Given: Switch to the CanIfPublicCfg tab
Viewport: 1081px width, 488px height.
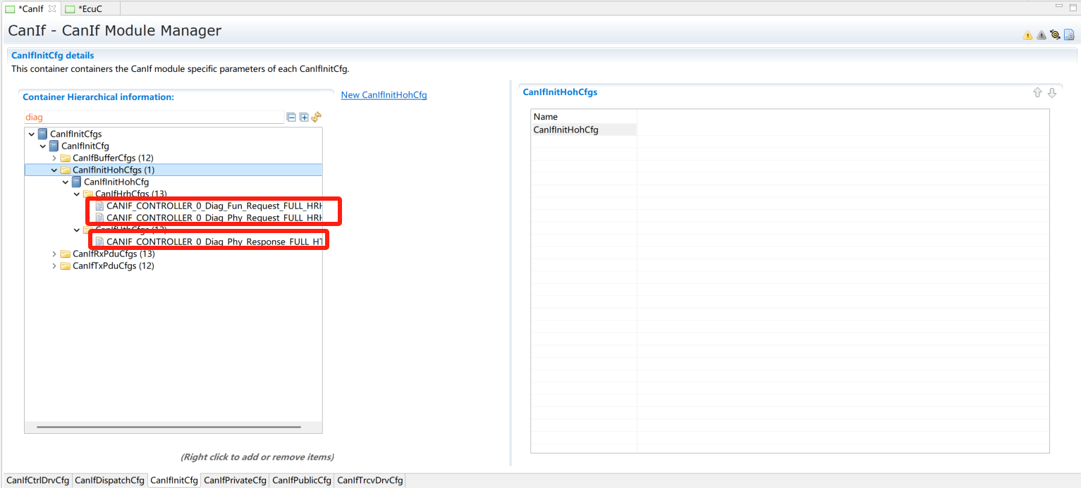Looking at the screenshot, I should [x=301, y=480].
